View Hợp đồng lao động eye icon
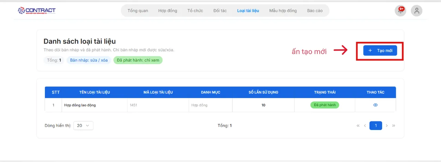The image size is (441, 162). tap(375, 105)
